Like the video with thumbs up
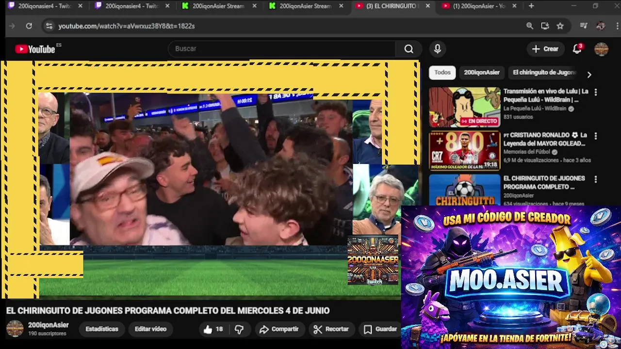 click(x=213, y=329)
